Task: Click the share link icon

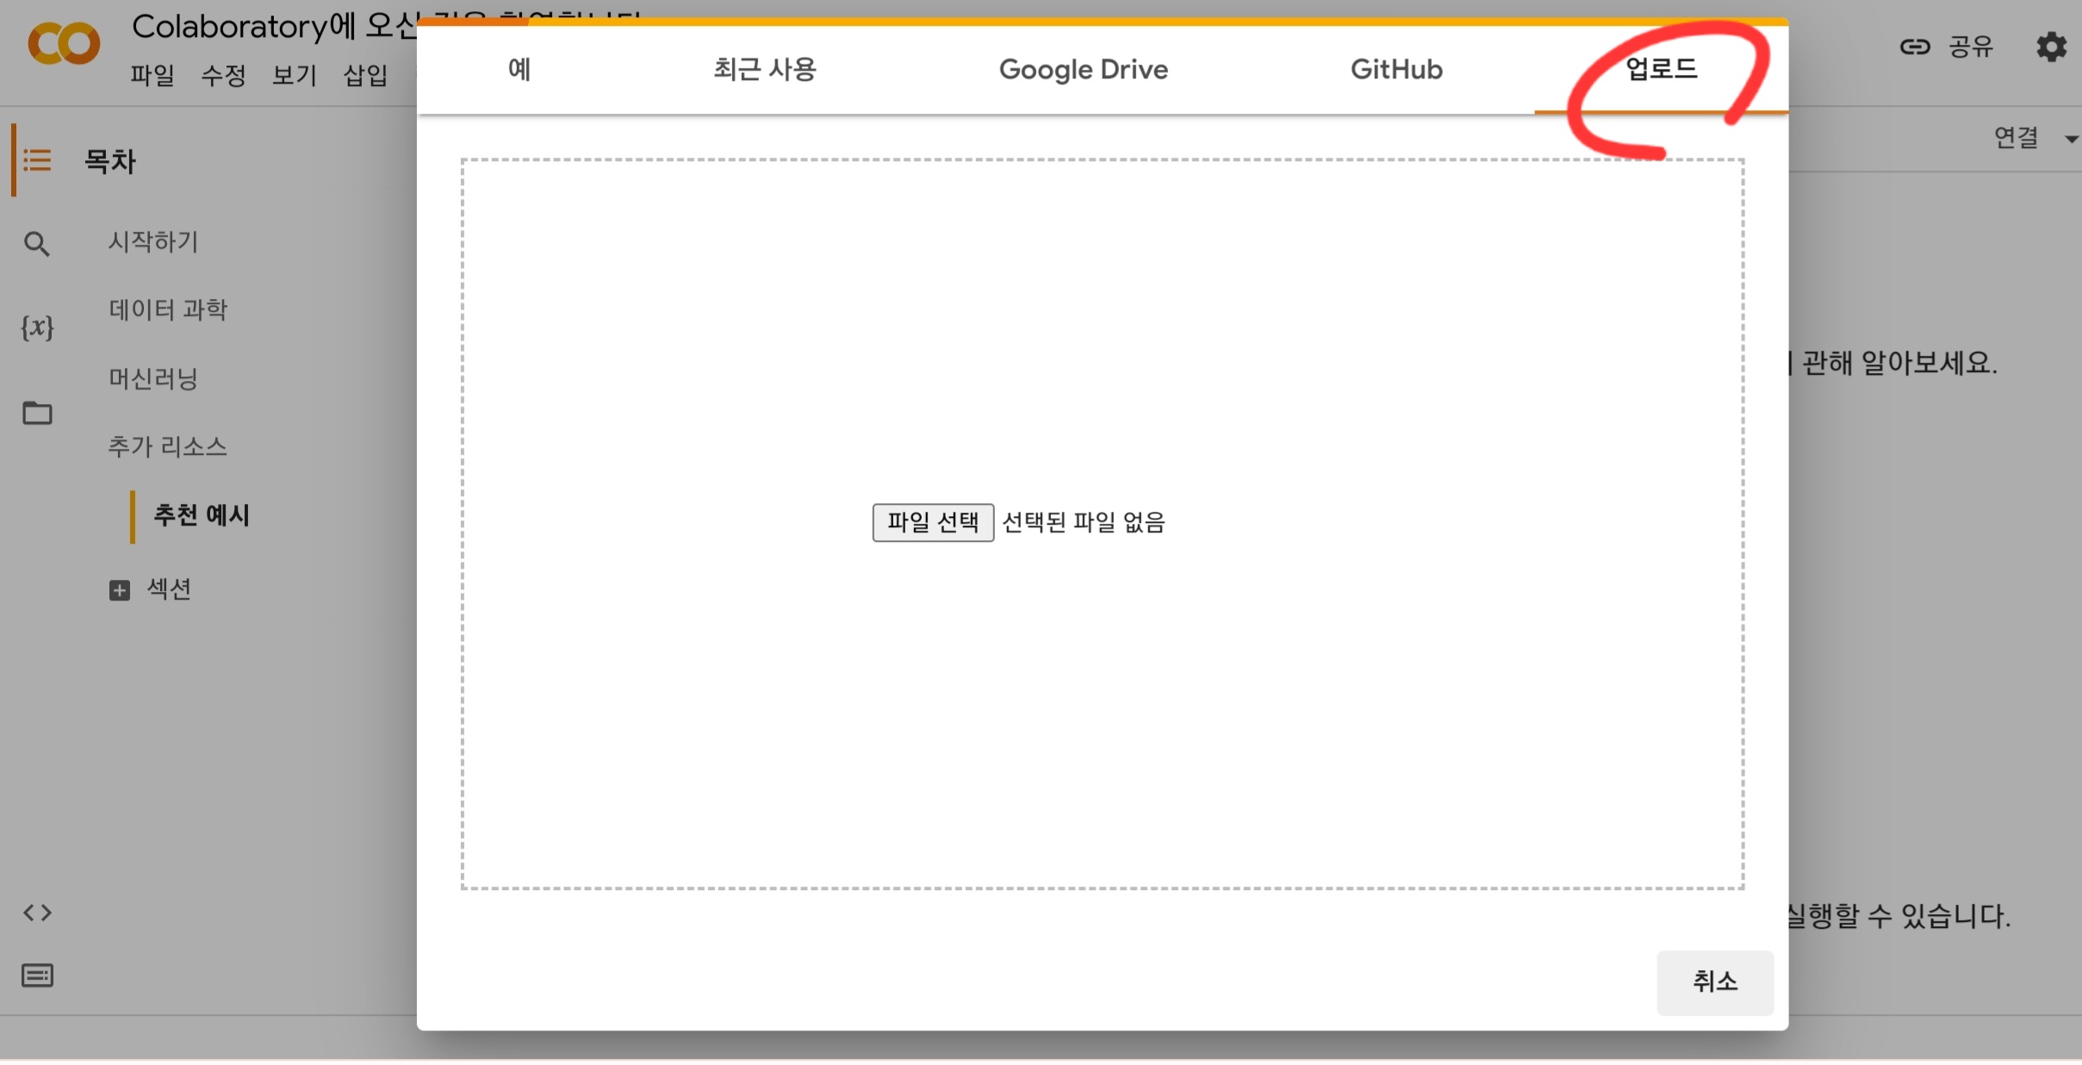Action: pos(1914,47)
